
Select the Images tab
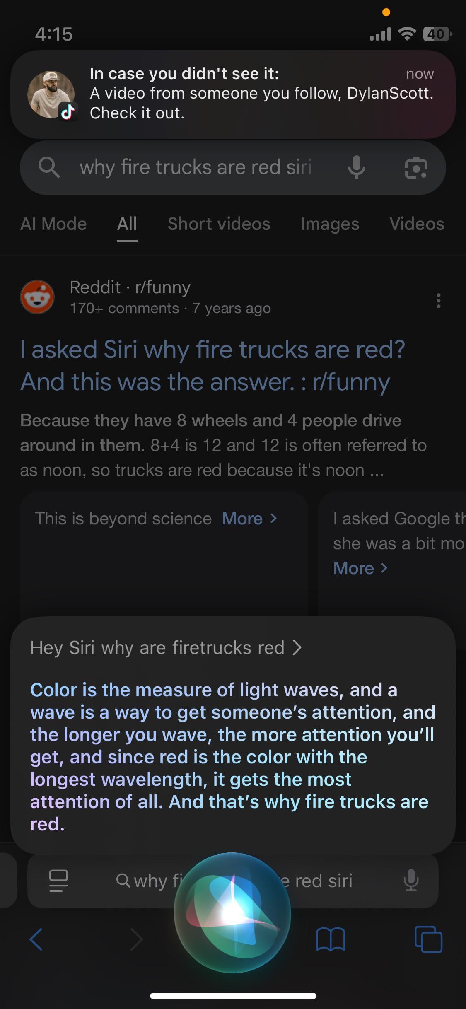click(x=330, y=224)
